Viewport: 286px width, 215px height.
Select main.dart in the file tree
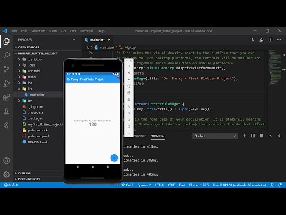37,95
